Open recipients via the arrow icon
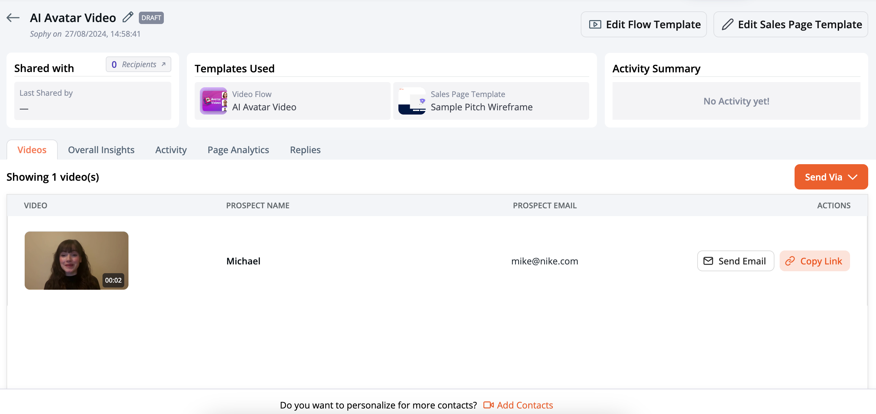Viewport: 876px width, 414px height. pyautogui.click(x=164, y=64)
